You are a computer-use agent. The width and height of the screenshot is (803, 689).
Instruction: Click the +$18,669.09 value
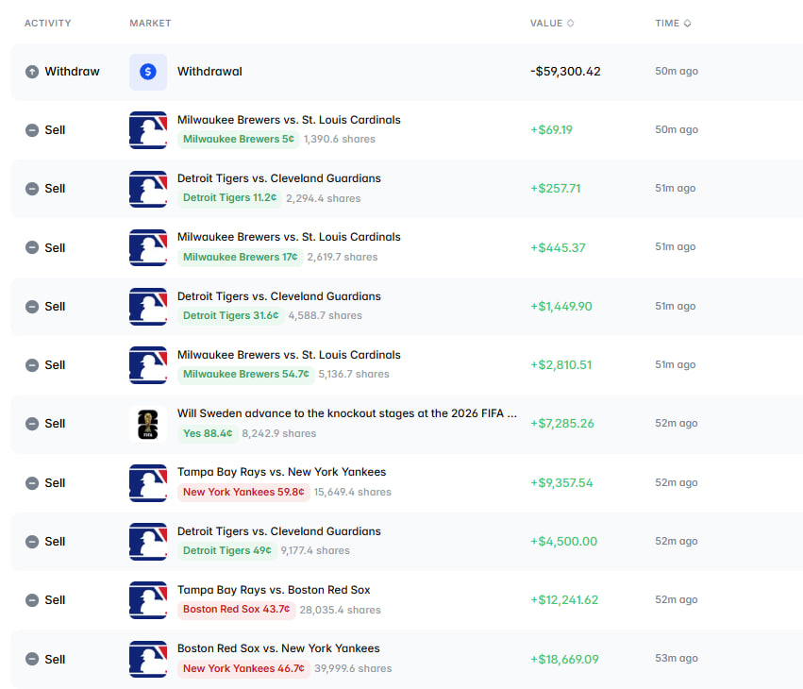click(x=564, y=660)
